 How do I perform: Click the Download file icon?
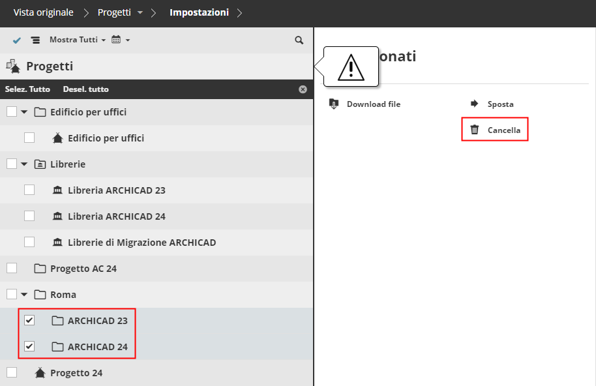(x=335, y=104)
